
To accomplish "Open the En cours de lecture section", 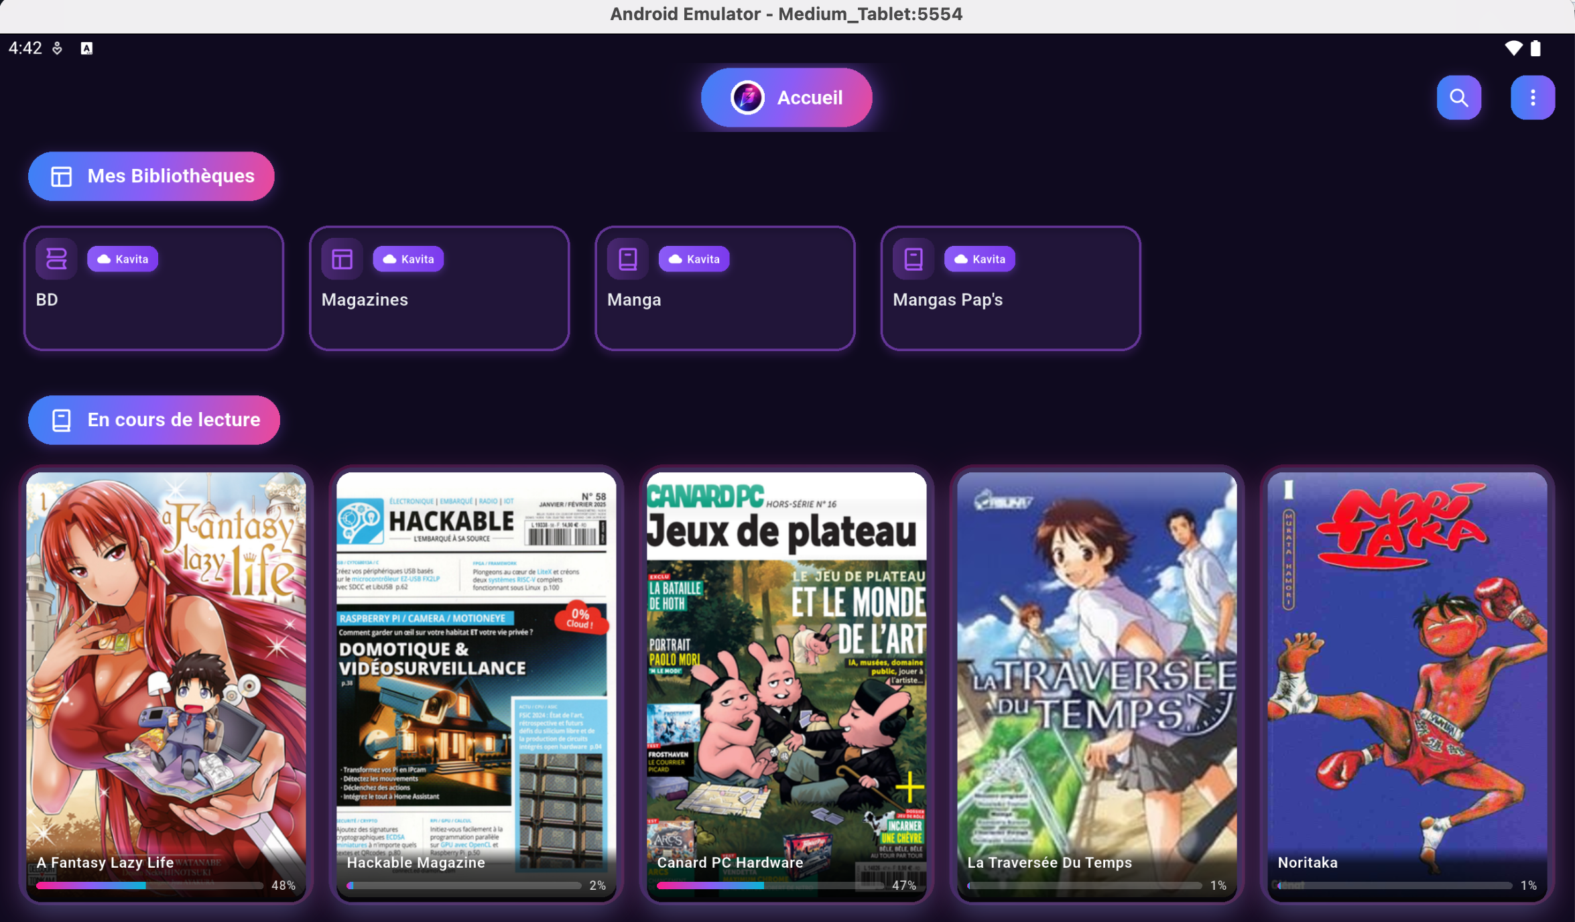I will click(154, 420).
